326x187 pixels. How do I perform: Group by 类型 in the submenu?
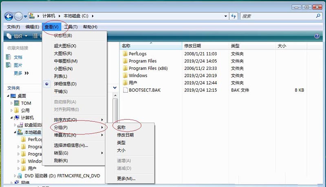[121, 143]
